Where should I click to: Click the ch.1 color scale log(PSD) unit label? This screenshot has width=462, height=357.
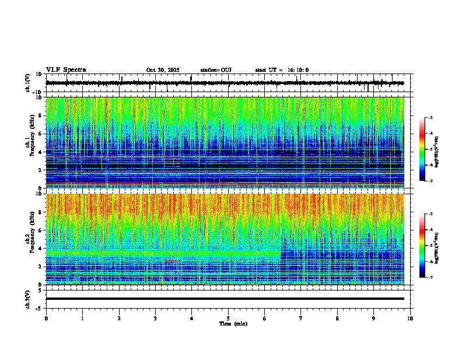437,152
